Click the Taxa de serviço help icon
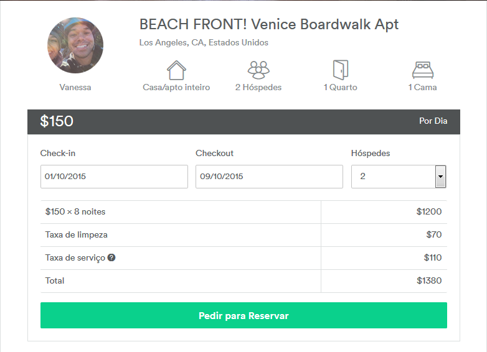 [111, 257]
